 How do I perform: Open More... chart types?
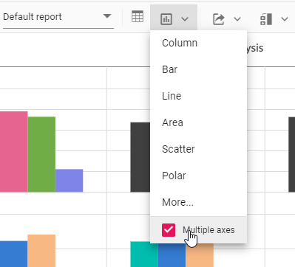(x=198, y=202)
